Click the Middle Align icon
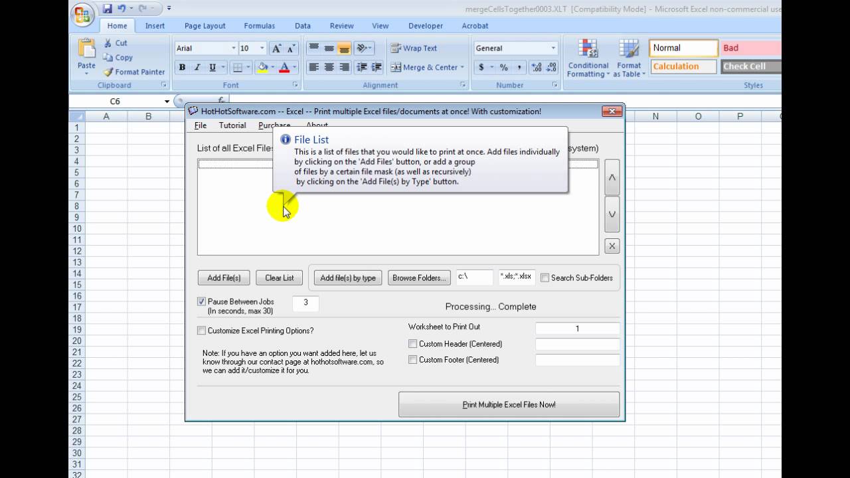 [329, 48]
